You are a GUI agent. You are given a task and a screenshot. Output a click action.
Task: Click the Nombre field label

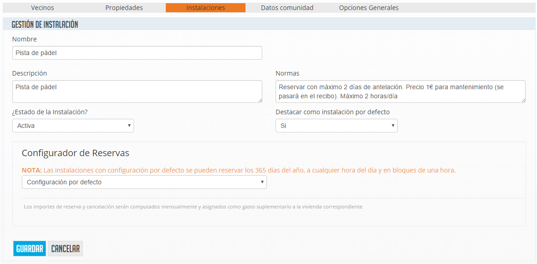(x=25, y=39)
